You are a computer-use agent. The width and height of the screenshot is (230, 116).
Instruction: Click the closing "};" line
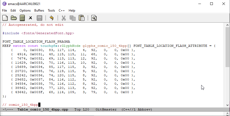[x=4, y=97]
